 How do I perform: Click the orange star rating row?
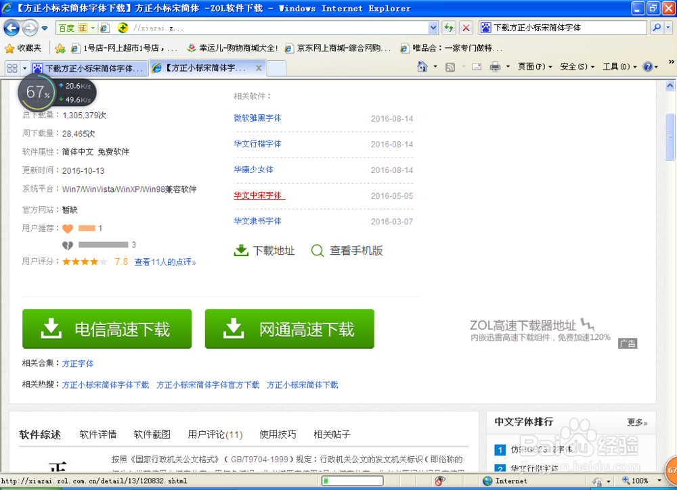pyautogui.click(x=85, y=262)
